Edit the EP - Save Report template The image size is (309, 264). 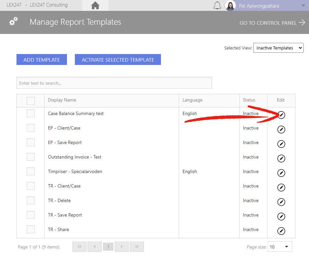(281, 144)
